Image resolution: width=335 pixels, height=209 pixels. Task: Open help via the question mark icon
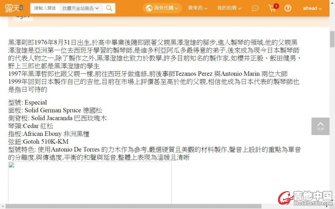tap(288, 8)
